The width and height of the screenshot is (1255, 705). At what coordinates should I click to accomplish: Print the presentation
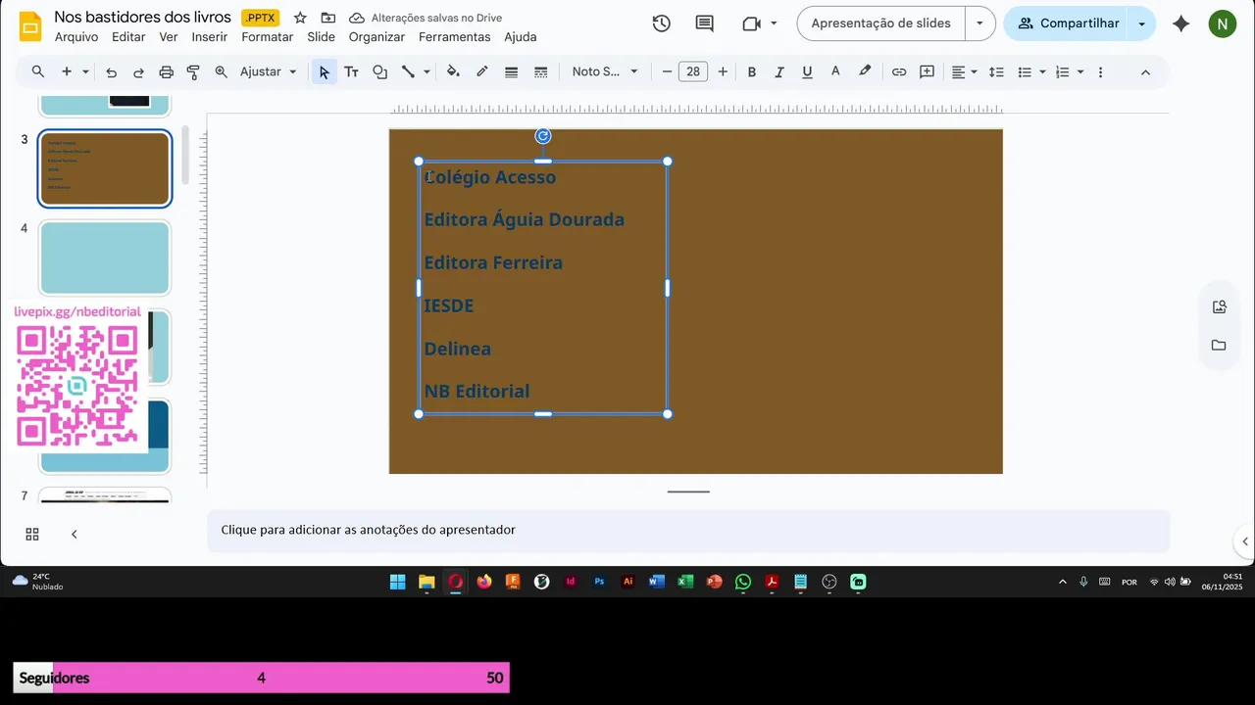pyautogui.click(x=166, y=71)
